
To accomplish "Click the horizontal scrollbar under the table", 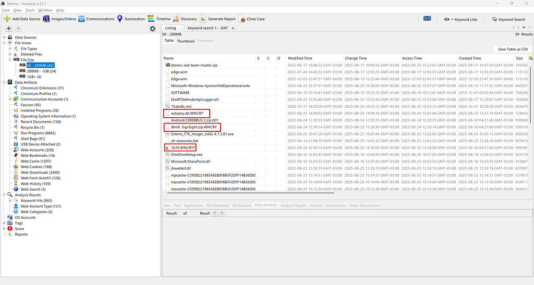I will point(250,193).
